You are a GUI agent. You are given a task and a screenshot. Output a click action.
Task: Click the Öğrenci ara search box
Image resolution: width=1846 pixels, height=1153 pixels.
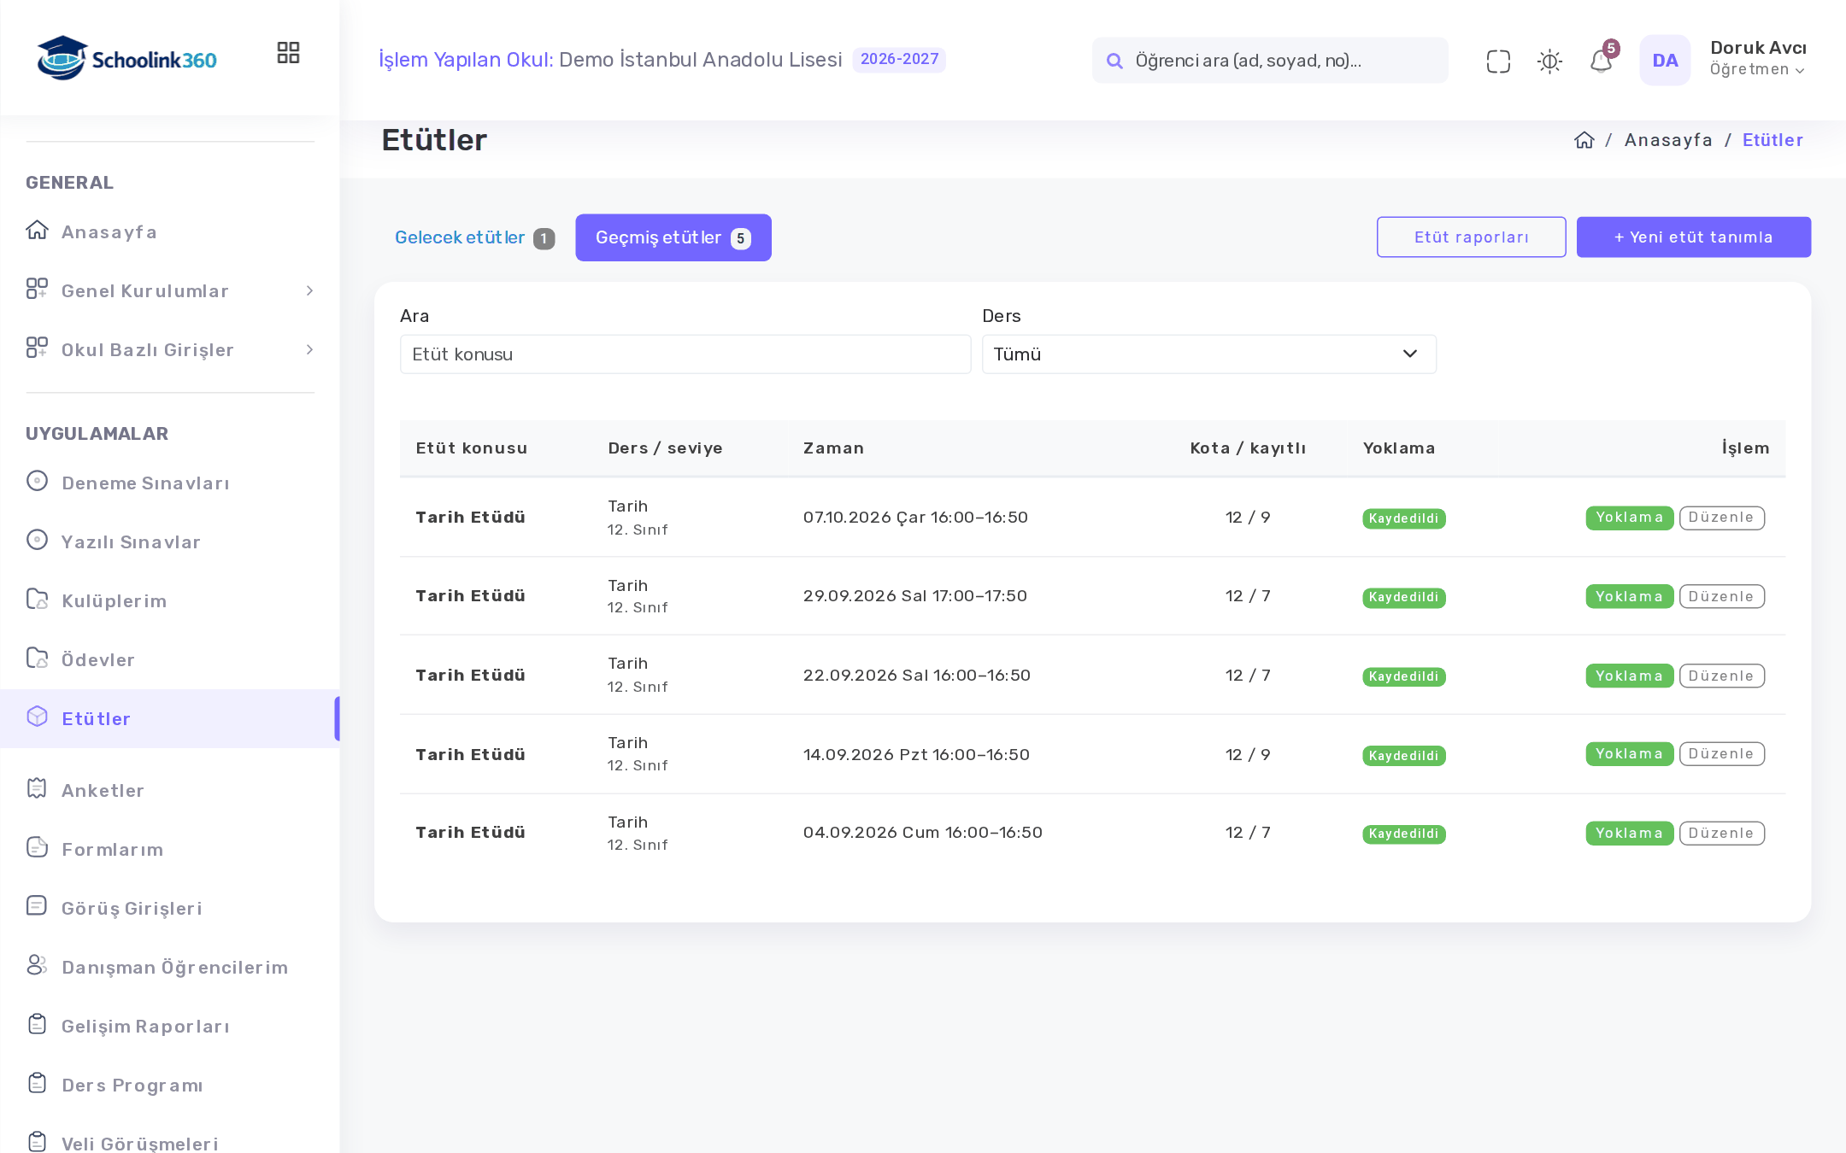pos(1270,61)
